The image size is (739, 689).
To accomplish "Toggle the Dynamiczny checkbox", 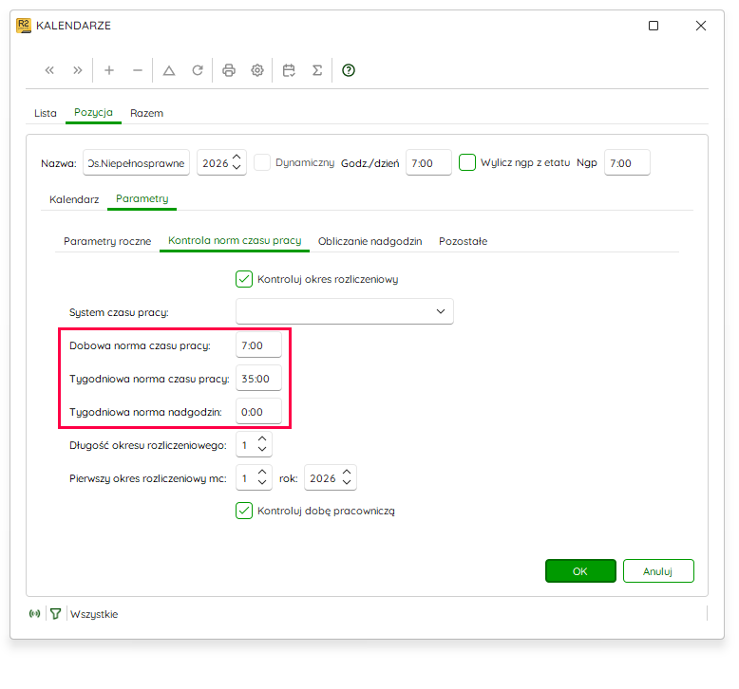I will click(262, 162).
